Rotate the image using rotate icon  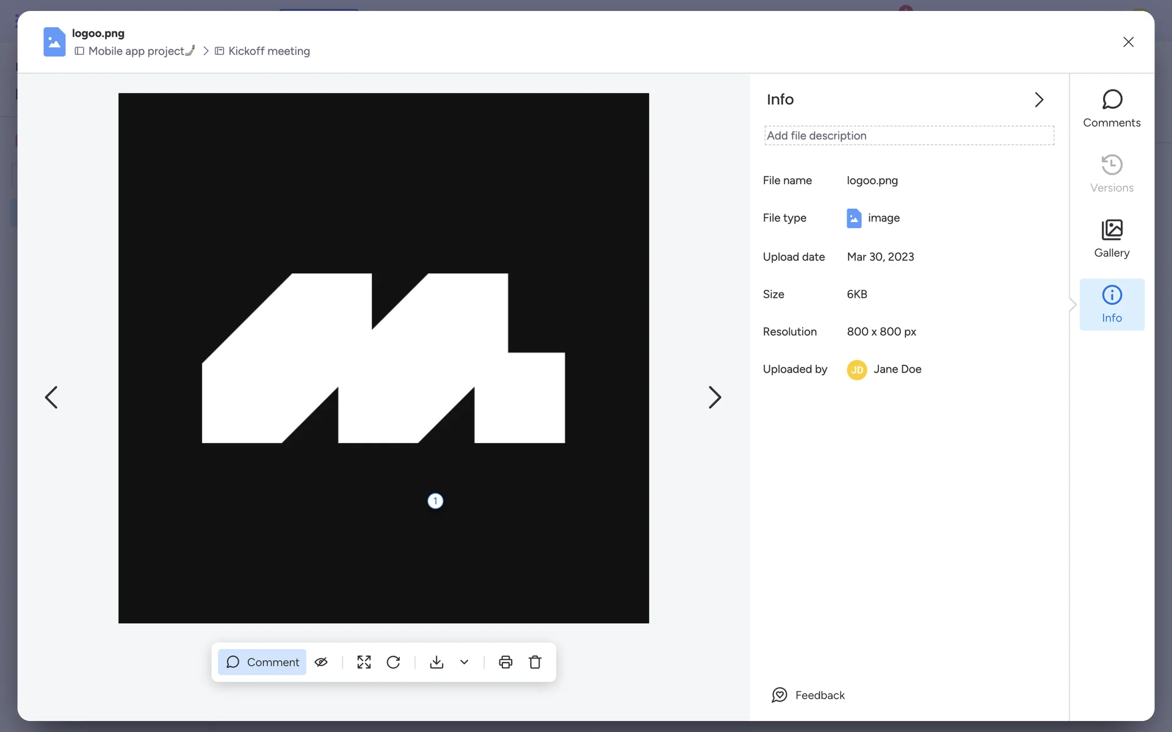(393, 662)
